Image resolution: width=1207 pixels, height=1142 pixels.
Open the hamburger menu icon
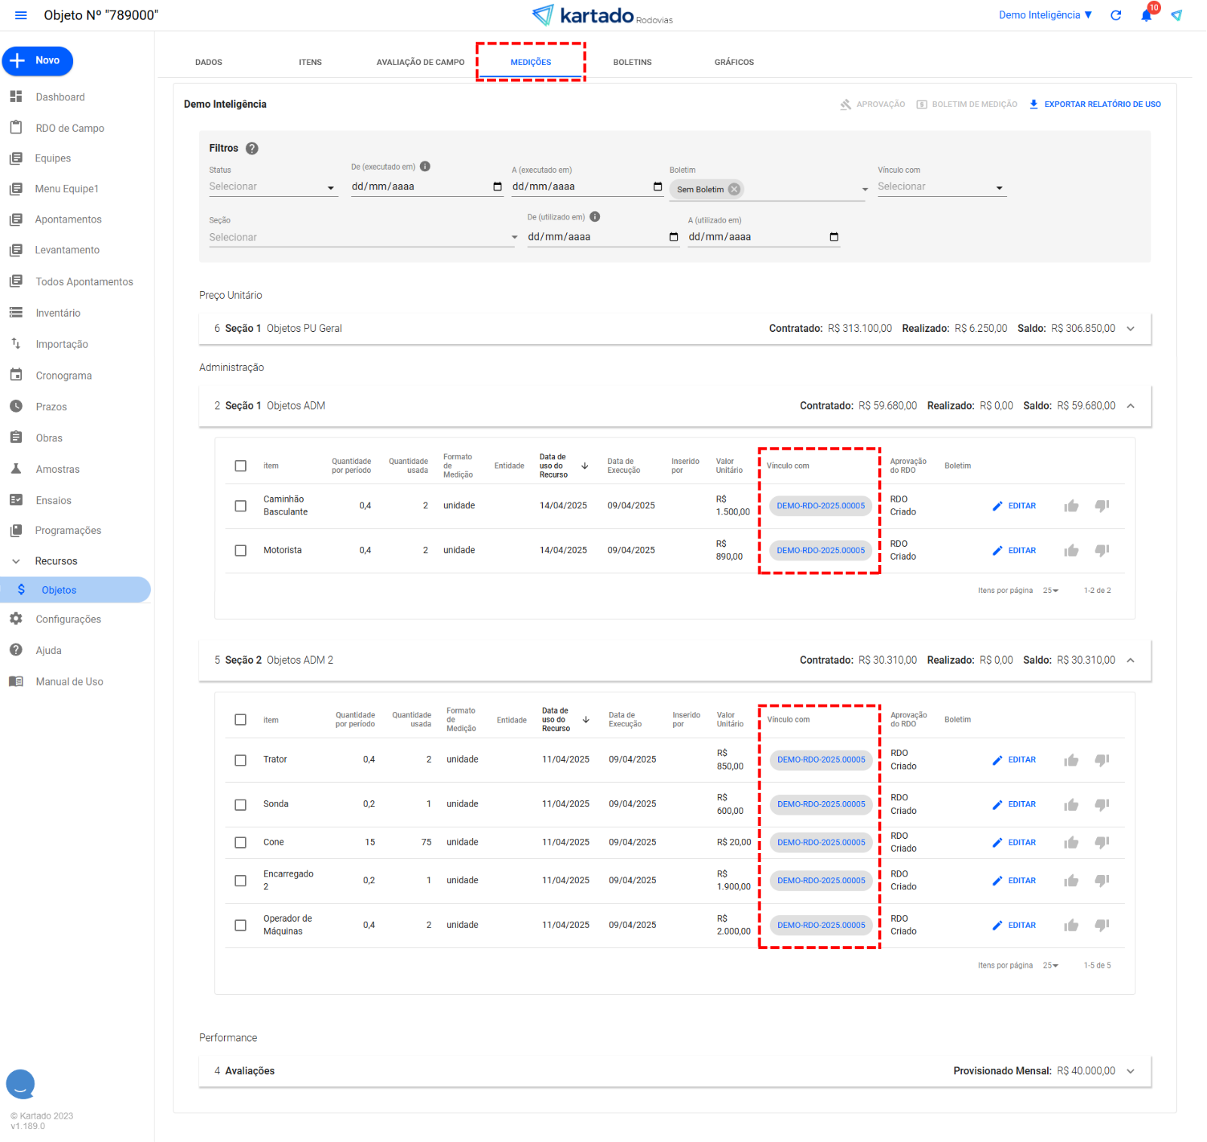pos(21,15)
